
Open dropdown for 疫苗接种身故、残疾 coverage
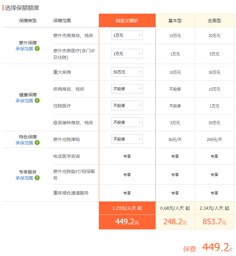click(x=127, y=122)
